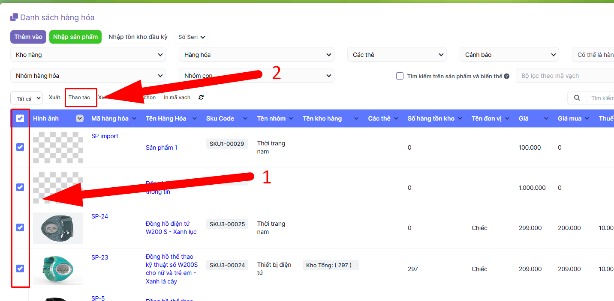Uncheck the checkbox for Sản phẩm 1 row

(x=20, y=147)
